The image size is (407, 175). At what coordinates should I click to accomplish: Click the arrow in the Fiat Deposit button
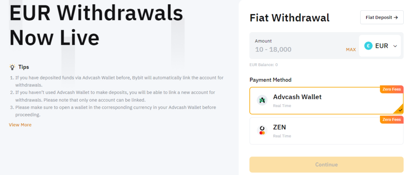pos(395,17)
